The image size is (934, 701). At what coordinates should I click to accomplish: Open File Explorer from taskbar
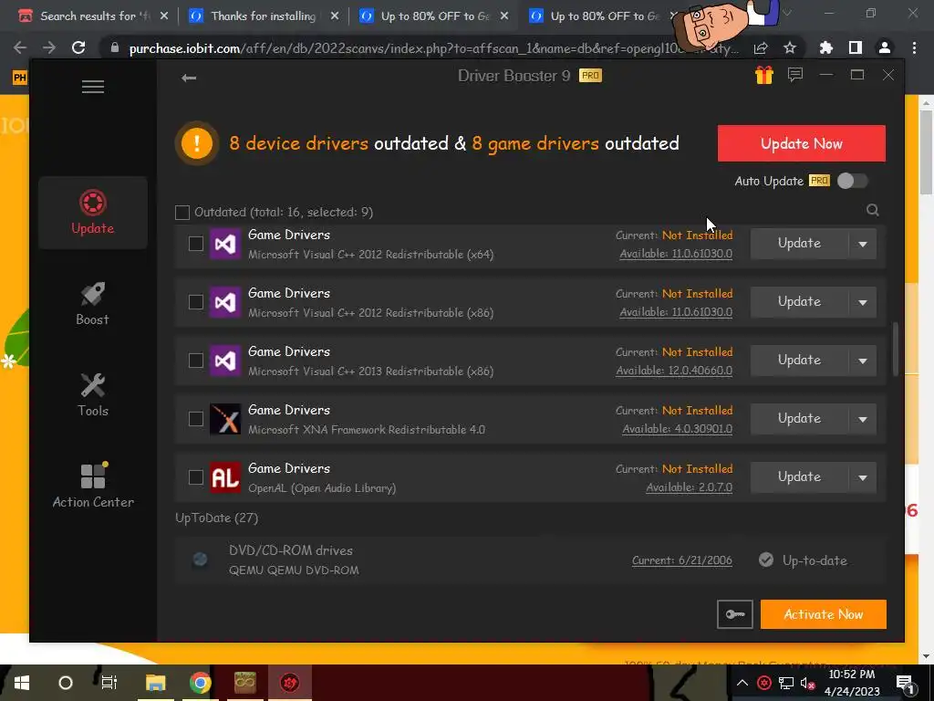[x=155, y=683]
